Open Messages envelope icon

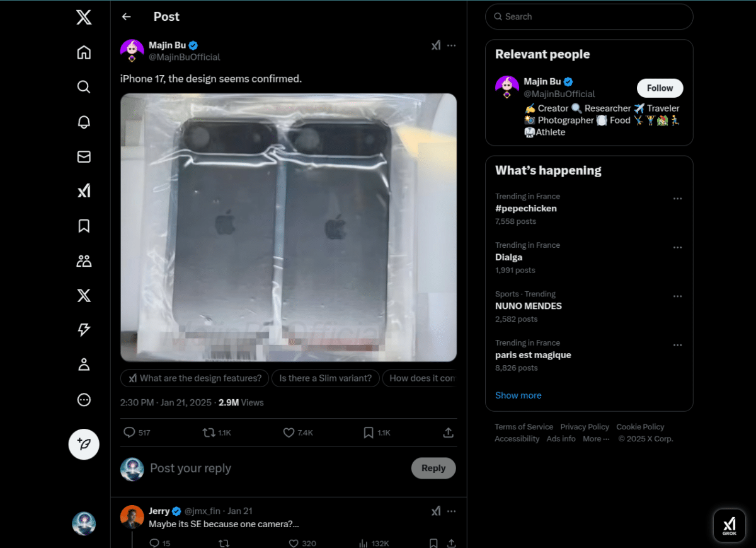pyautogui.click(x=84, y=156)
